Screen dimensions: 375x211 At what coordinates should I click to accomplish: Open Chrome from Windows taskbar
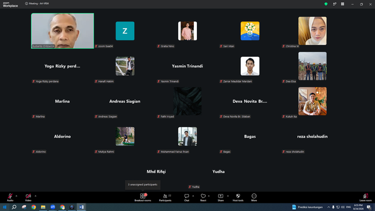(x=33, y=207)
